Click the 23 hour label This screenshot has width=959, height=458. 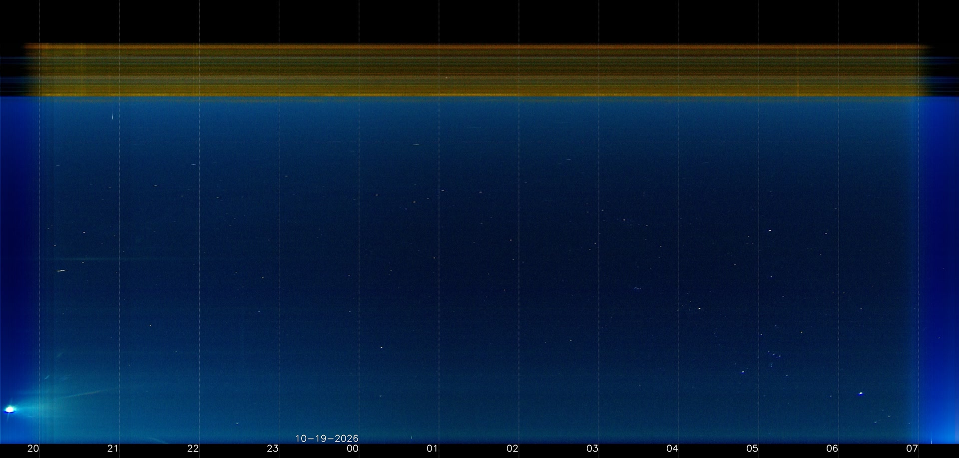273,449
